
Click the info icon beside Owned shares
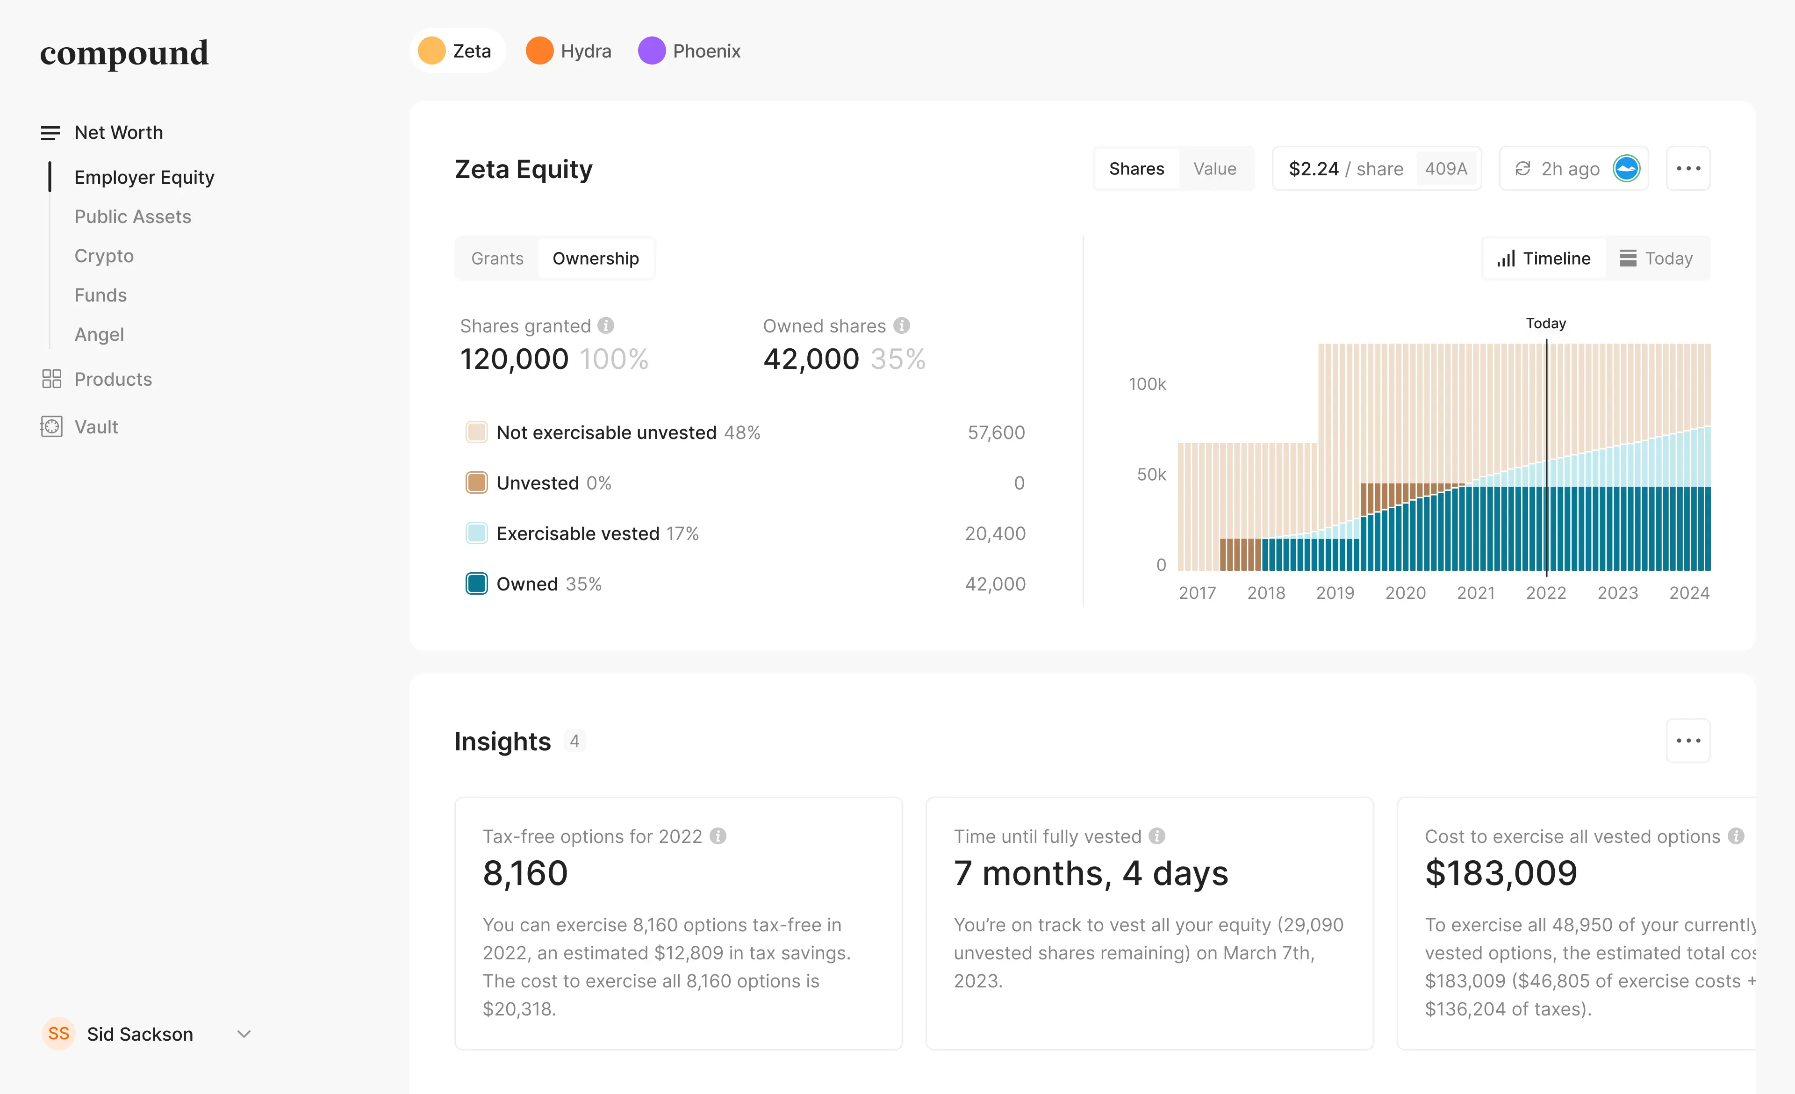coord(902,325)
